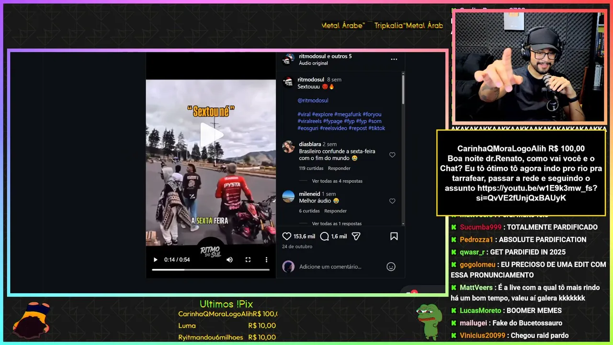Click the streamer webcam feed
Image resolution: width=613 pixels, height=345 pixels.
pyautogui.click(x=530, y=67)
